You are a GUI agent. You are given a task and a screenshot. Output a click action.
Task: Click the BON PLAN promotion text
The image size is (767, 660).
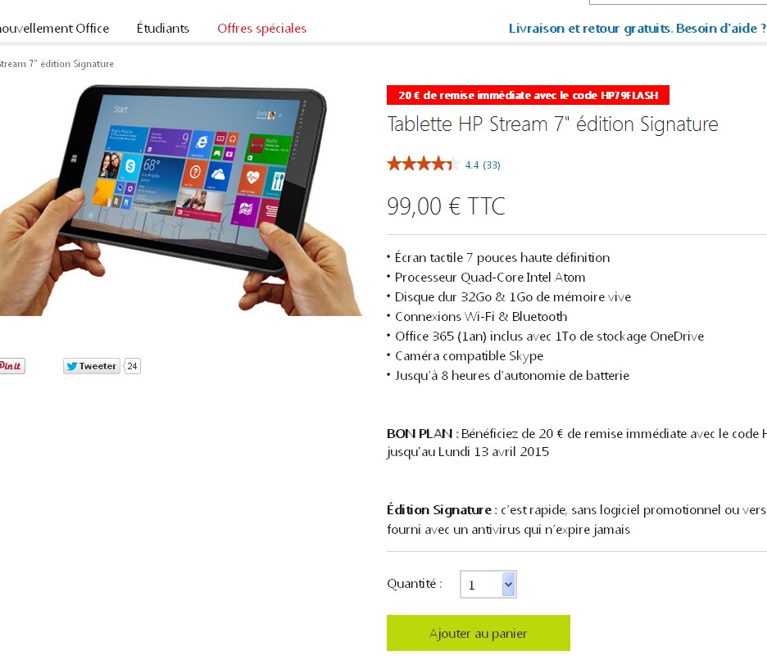tap(577, 442)
